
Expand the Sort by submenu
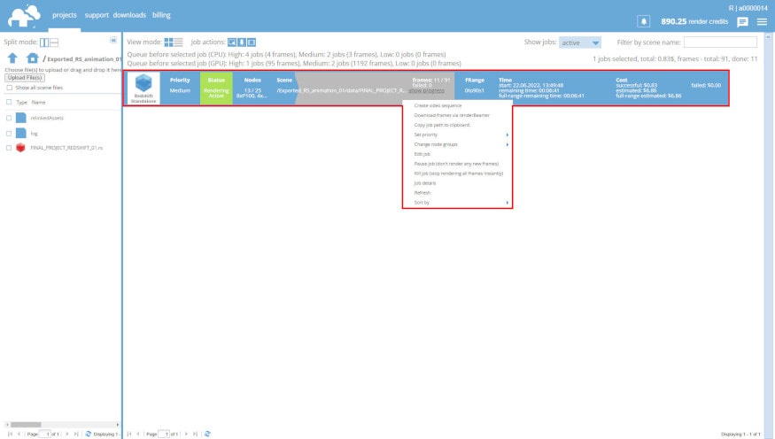coord(458,203)
